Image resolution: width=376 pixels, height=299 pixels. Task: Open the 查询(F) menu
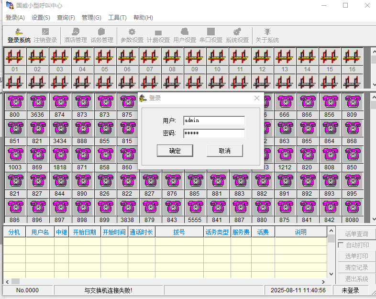click(66, 18)
